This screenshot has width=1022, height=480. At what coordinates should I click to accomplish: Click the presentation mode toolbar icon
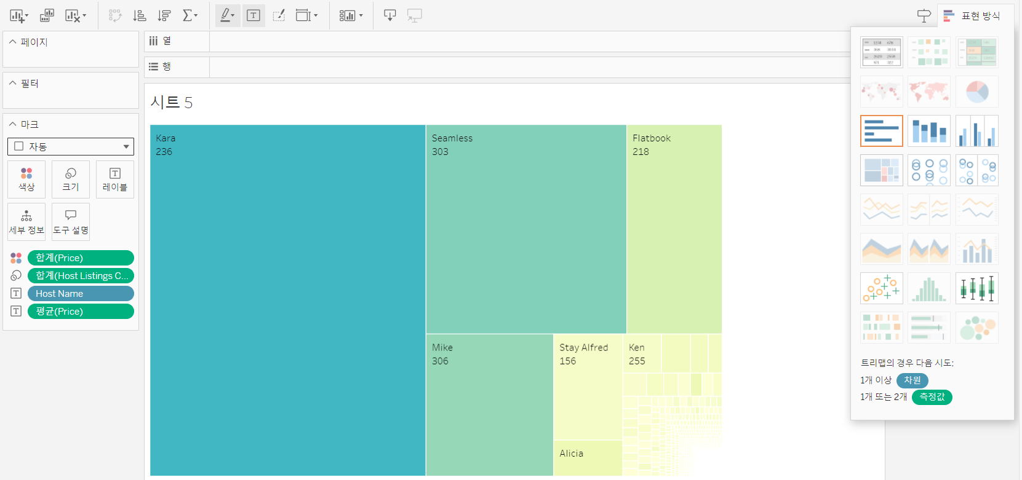389,15
